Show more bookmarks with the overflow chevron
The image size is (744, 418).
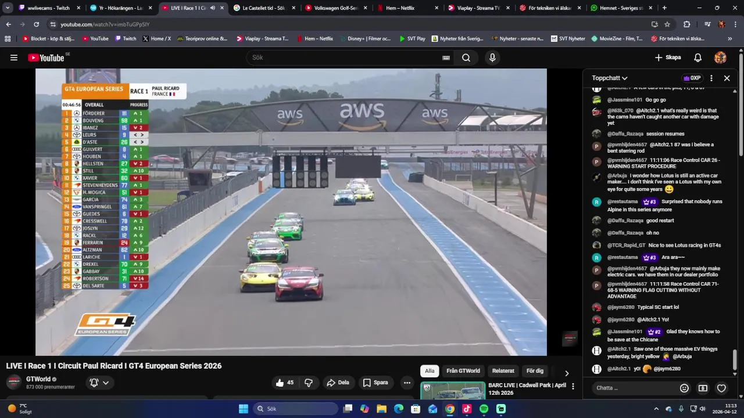(x=730, y=39)
